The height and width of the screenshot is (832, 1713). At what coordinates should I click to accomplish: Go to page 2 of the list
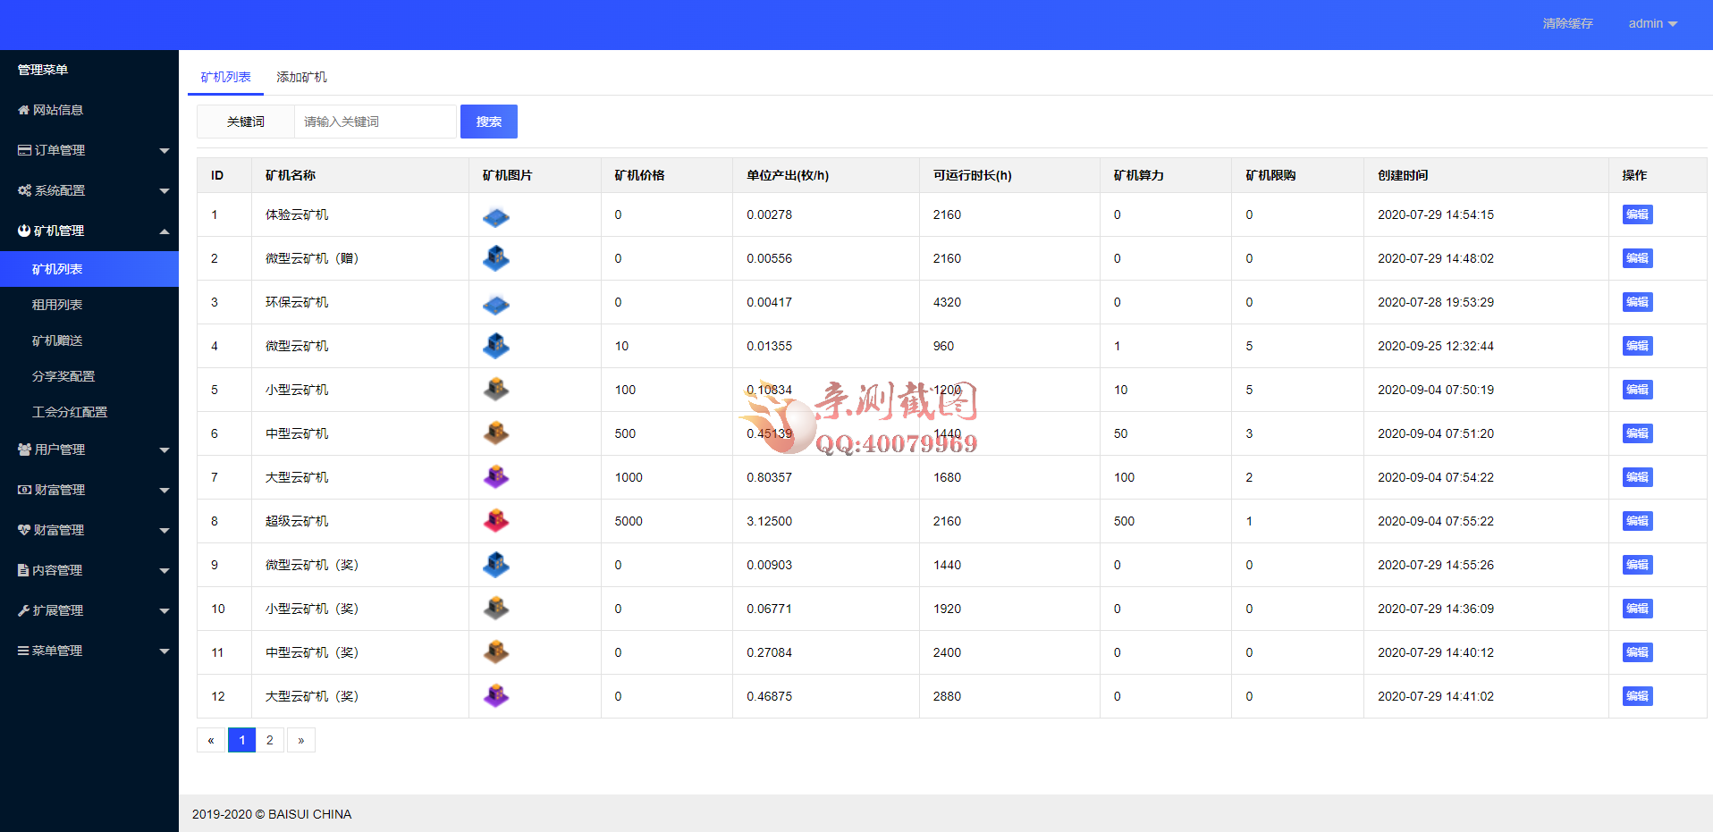(x=270, y=740)
